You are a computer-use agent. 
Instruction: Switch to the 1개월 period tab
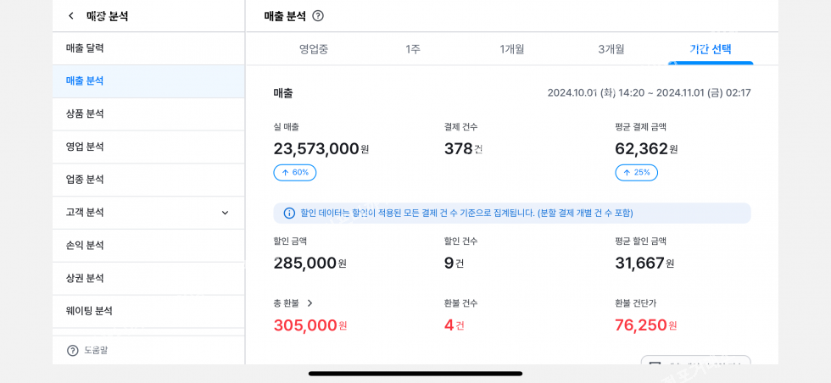(512, 49)
